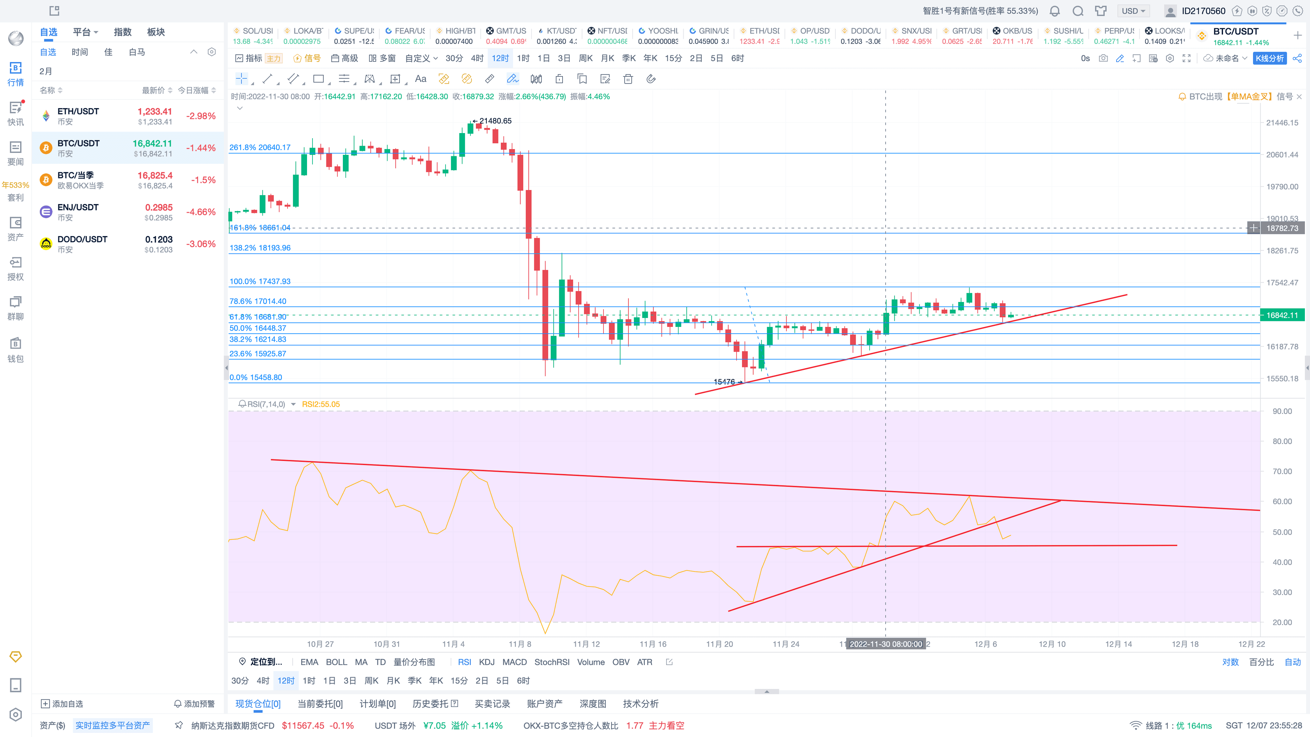Click the magnet snap icon
The height and width of the screenshot is (737, 1310).
(651, 79)
